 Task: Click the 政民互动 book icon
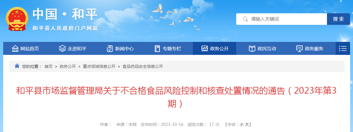point(252,49)
